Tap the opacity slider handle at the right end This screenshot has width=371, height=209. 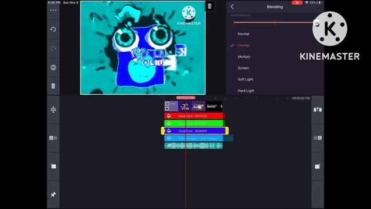tap(317, 23)
